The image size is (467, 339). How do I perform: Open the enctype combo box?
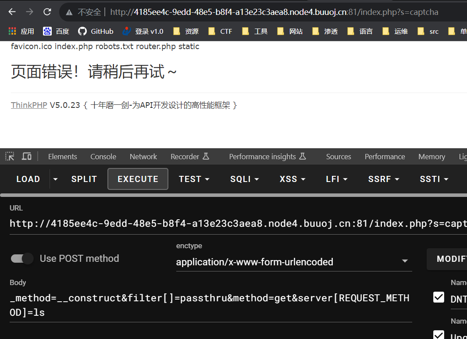click(x=294, y=261)
